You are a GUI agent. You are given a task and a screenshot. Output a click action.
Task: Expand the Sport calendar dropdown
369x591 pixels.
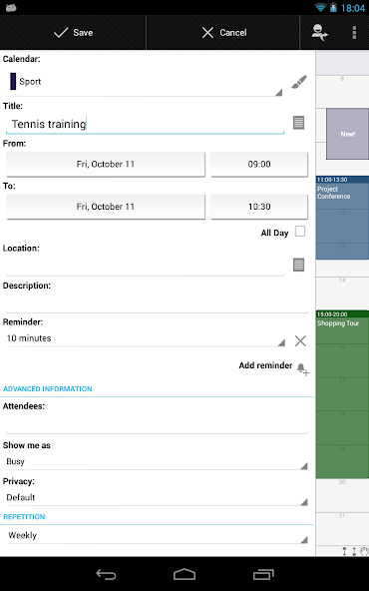point(145,82)
